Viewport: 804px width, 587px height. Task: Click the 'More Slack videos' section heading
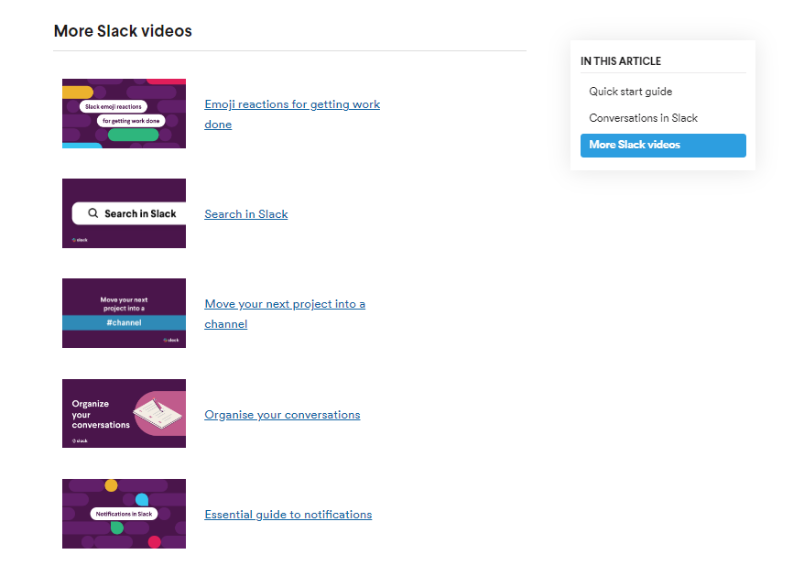(x=123, y=31)
